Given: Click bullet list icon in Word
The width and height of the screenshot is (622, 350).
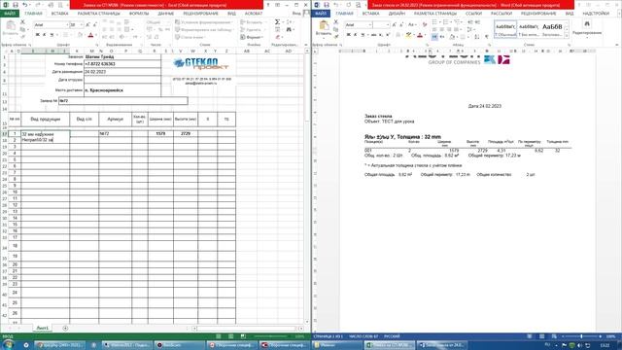Looking at the screenshot, I should [x=435, y=22].
